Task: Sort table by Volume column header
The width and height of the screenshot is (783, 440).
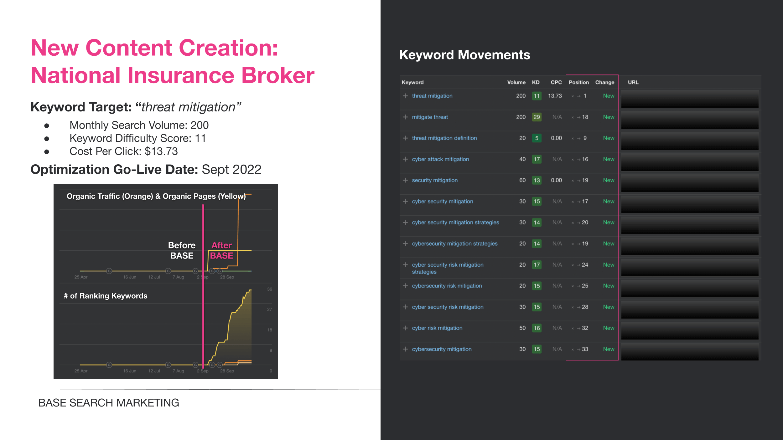Action: click(516, 82)
